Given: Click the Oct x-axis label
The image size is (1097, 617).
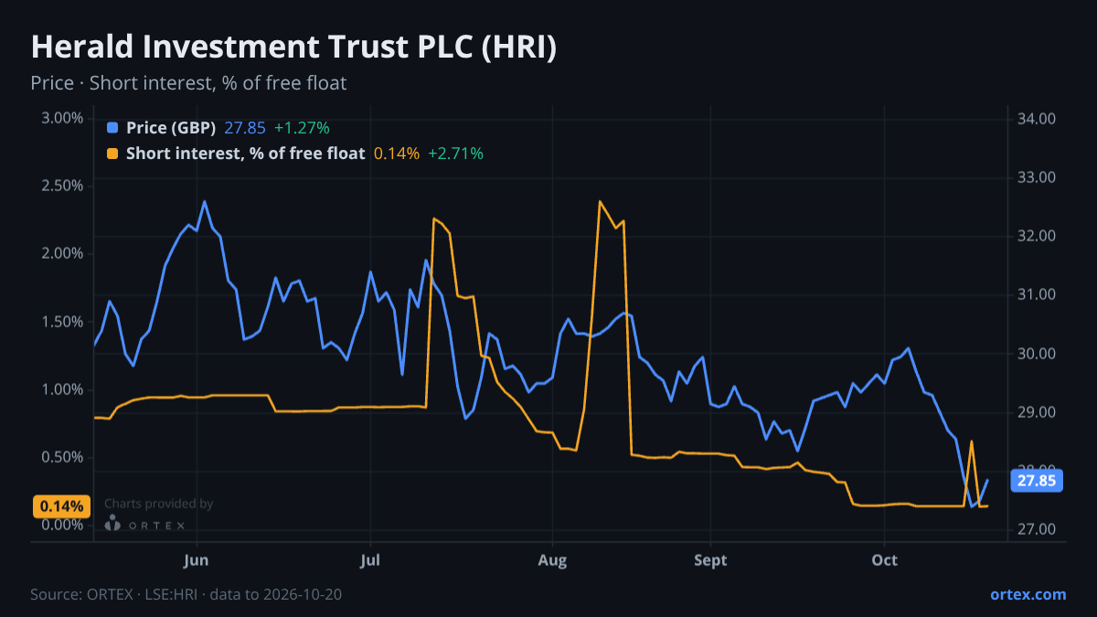Looking at the screenshot, I should pos(884,560).
